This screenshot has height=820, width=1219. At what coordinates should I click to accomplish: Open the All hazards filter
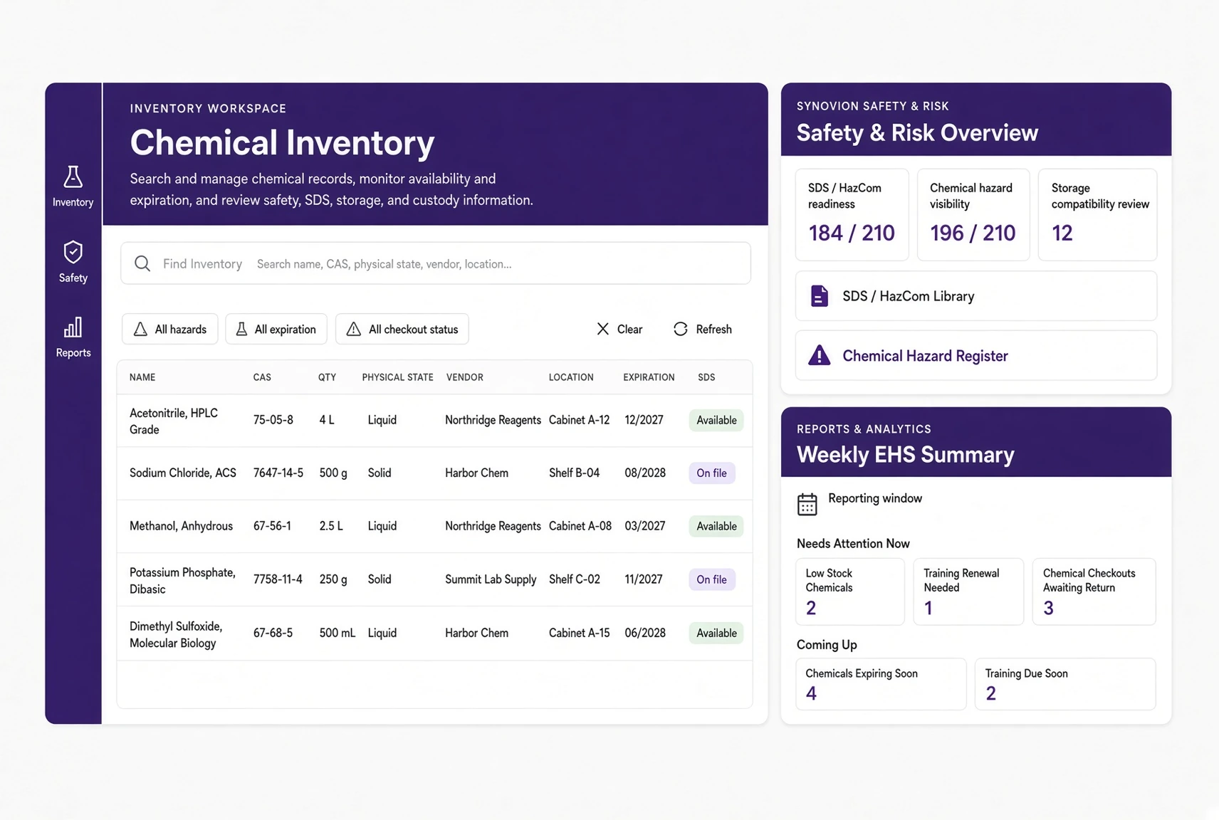pos(170,329)
